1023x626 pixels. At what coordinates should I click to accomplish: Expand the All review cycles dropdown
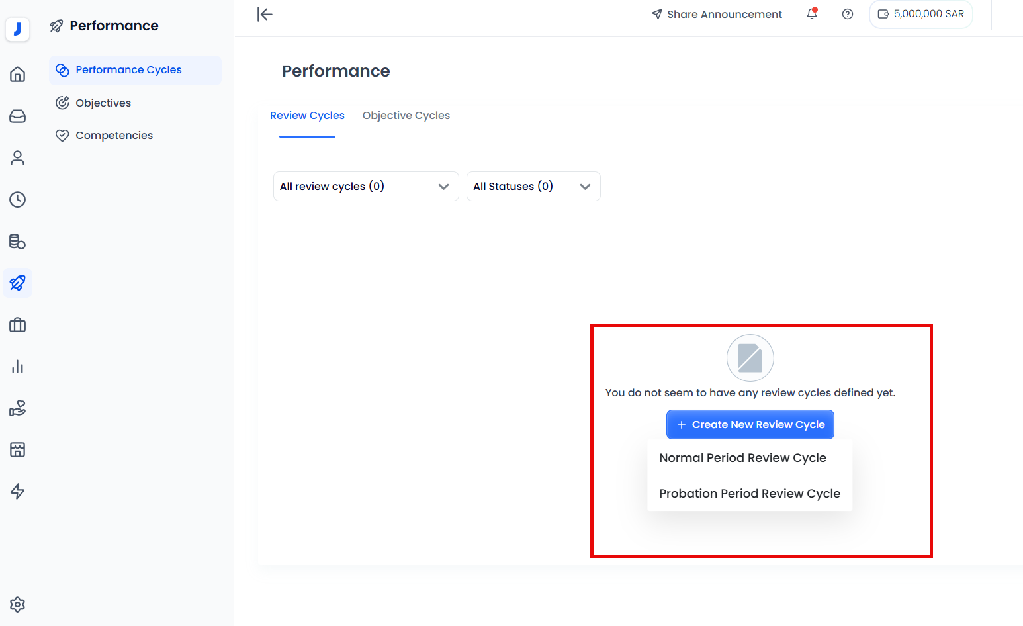pos(365,187)
